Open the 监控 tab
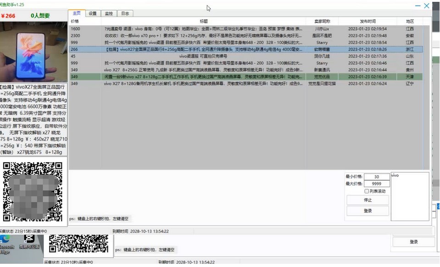 click(x=109, y=13)
